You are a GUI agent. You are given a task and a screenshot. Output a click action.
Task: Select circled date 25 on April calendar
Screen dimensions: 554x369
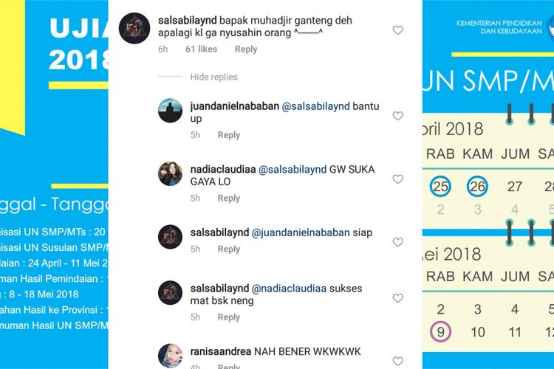tap(440, 186)
